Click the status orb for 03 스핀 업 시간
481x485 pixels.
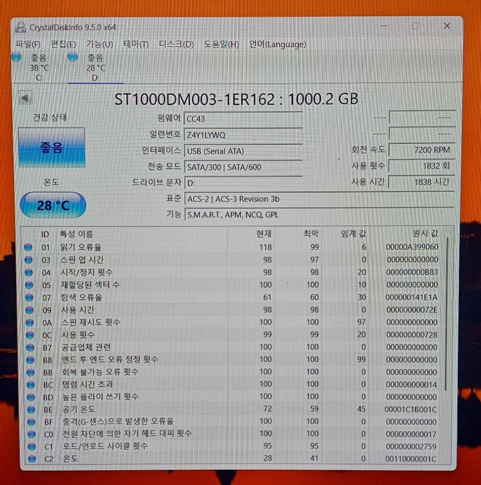click(28, 260)
